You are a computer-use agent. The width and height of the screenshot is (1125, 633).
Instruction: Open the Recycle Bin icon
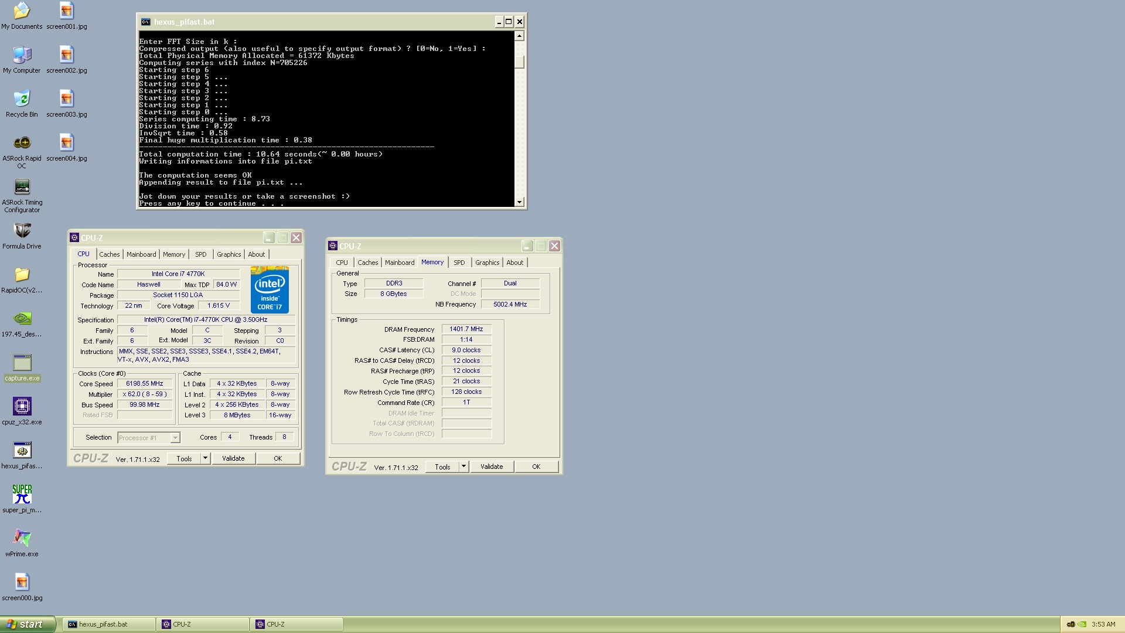click(22, 104)
